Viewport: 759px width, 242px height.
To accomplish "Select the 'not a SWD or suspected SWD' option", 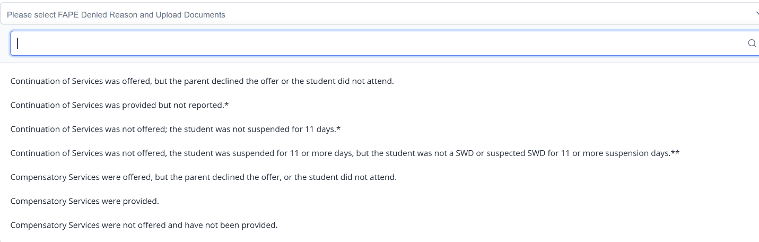I will (x=345, y=153).
